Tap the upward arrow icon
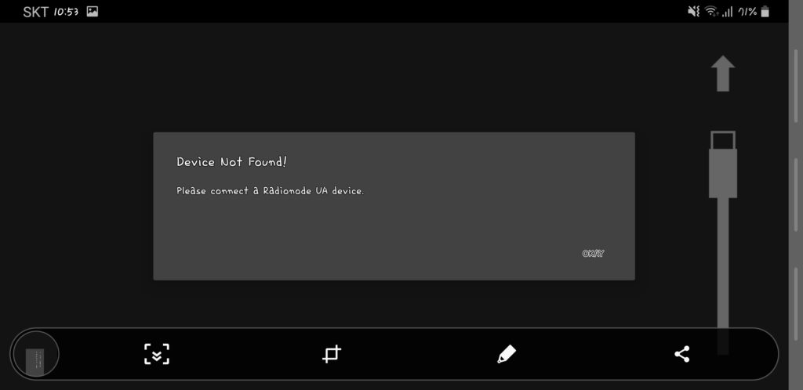The width and height of the screenshot is (803, 390). click(722, 73)
